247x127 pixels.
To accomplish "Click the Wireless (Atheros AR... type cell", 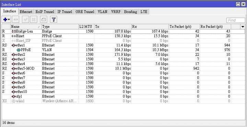I will pos(59,101).
